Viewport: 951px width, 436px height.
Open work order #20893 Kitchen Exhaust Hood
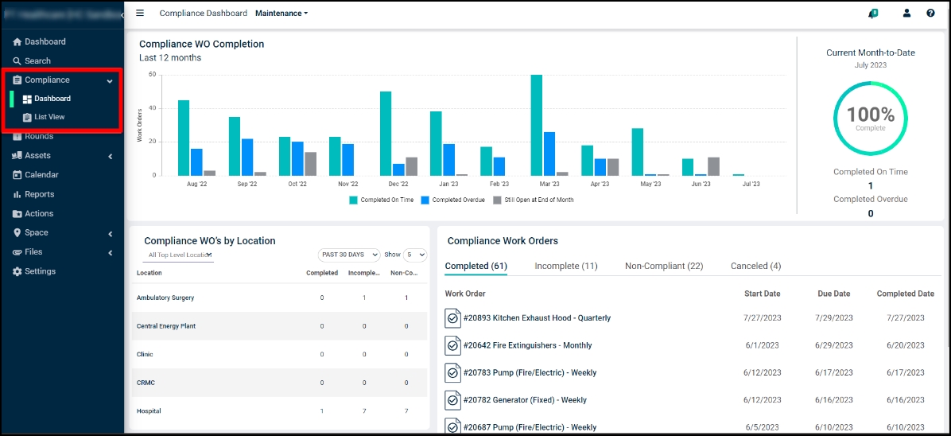coord(537,317)
